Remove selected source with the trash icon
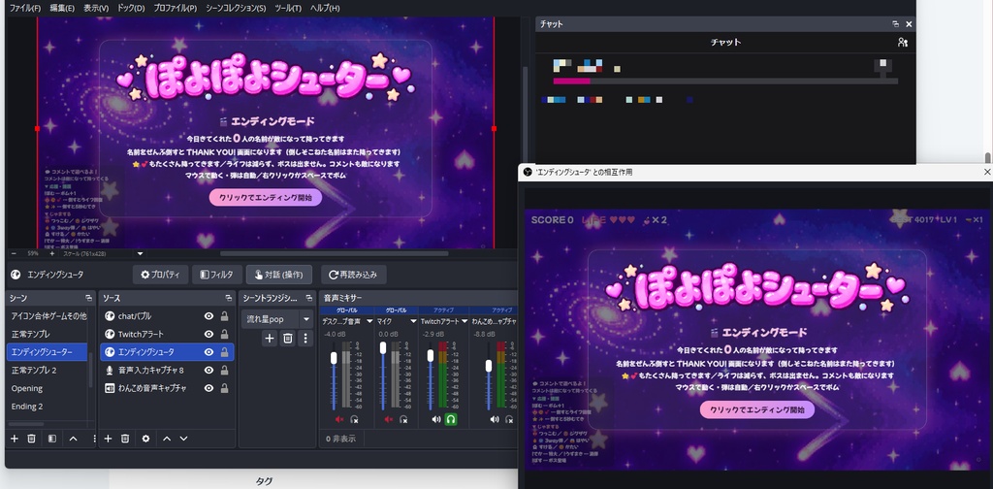 [125, 439]
